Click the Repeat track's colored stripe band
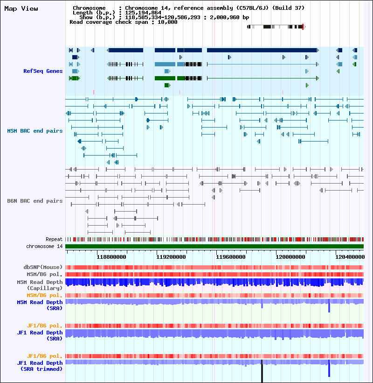Viewport: 373px width, 383px height. 214,239
